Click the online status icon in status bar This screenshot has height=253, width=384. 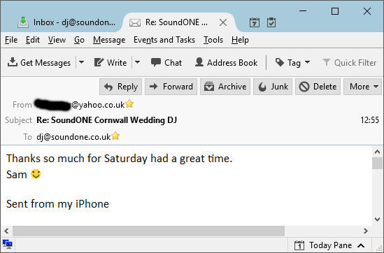[x=8, y=244]
